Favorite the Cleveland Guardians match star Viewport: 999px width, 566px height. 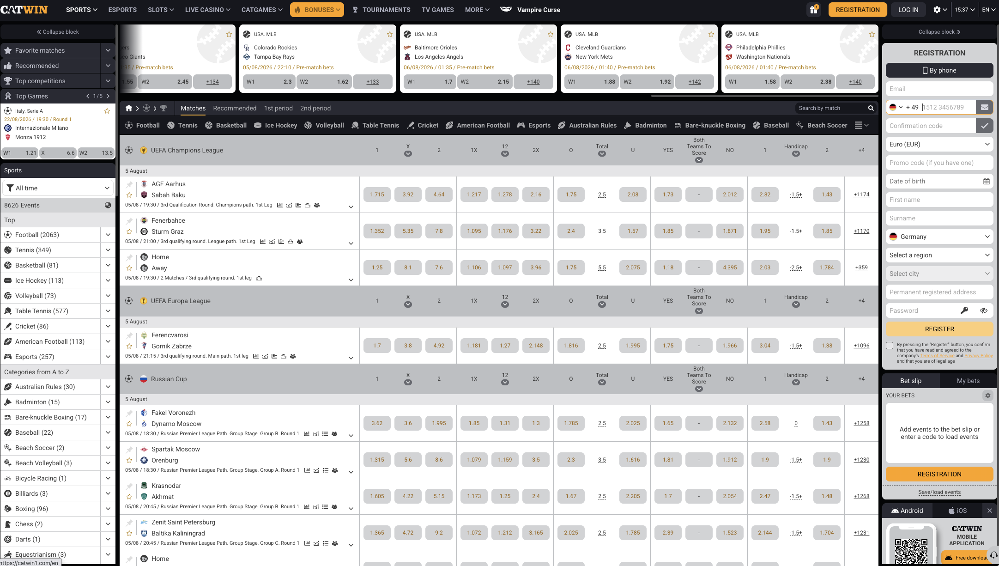click(x=711, y=34)
